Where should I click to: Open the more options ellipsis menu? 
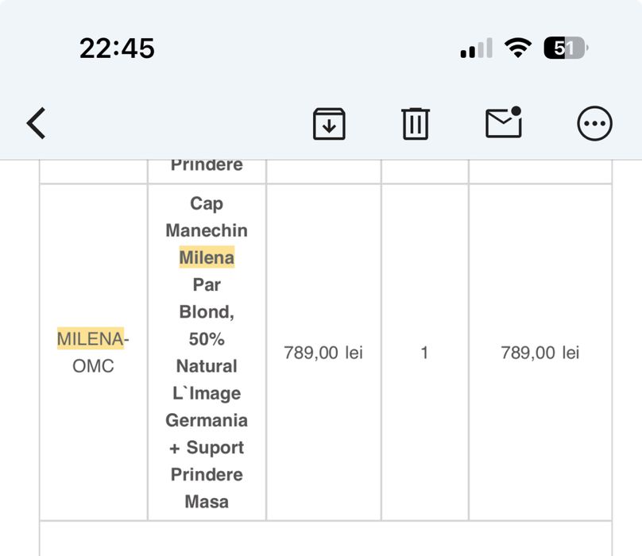(x=594, y=124)
